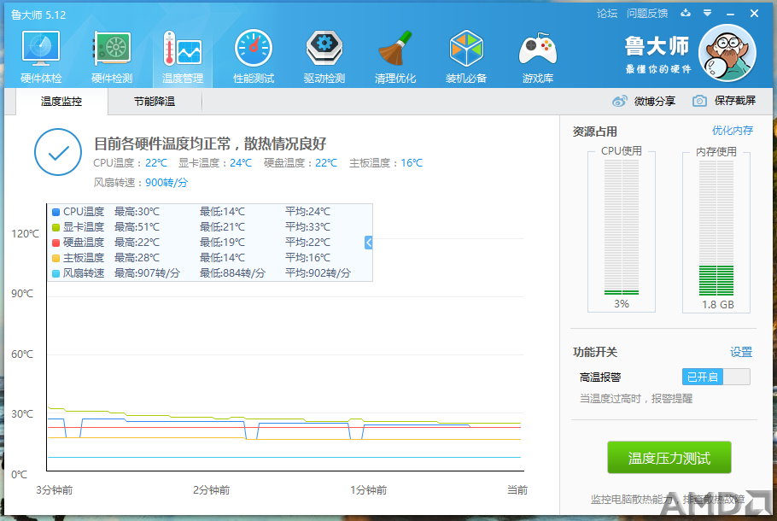Viewport: 777px width, 521px height.
Task: Click 保存截屏 save screenshot
Action: pos(735,101)
